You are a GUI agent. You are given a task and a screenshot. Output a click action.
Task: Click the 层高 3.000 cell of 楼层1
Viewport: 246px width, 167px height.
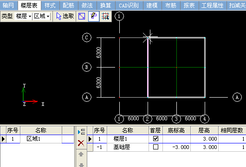[204, 139]
